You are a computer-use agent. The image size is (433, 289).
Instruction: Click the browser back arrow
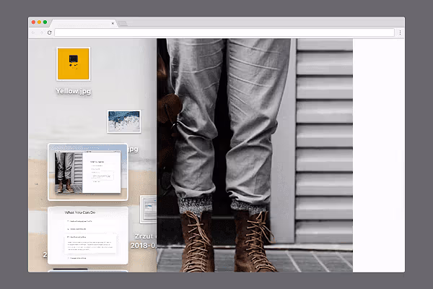tap(33, 33)
